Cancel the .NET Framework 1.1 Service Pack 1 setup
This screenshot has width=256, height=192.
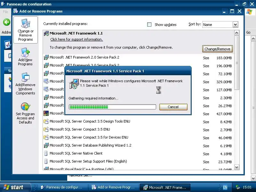(173, 107)
